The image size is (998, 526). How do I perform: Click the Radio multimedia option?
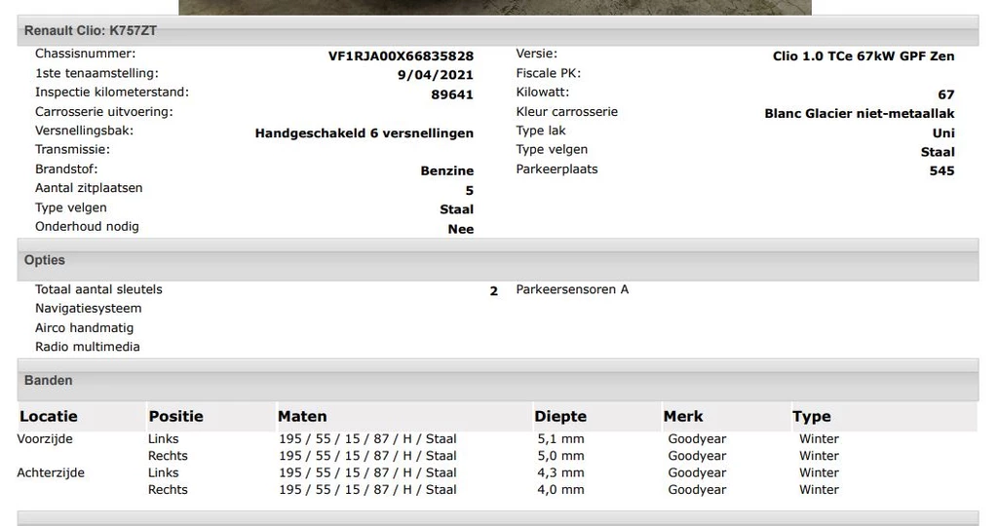tap(88, 347)
